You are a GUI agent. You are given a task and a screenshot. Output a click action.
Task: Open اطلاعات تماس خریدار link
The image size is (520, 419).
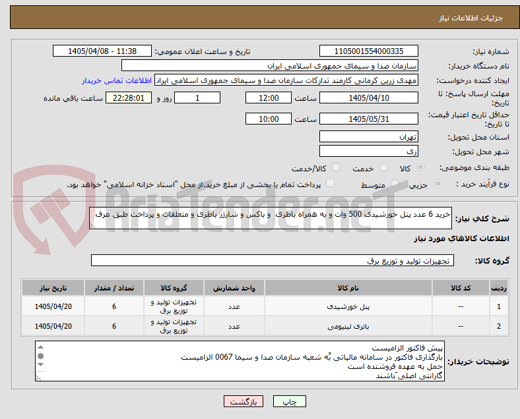pos(117,80)
